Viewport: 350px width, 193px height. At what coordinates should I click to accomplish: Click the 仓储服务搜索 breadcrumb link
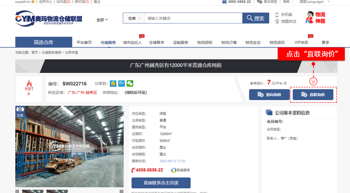coord(52,53)
